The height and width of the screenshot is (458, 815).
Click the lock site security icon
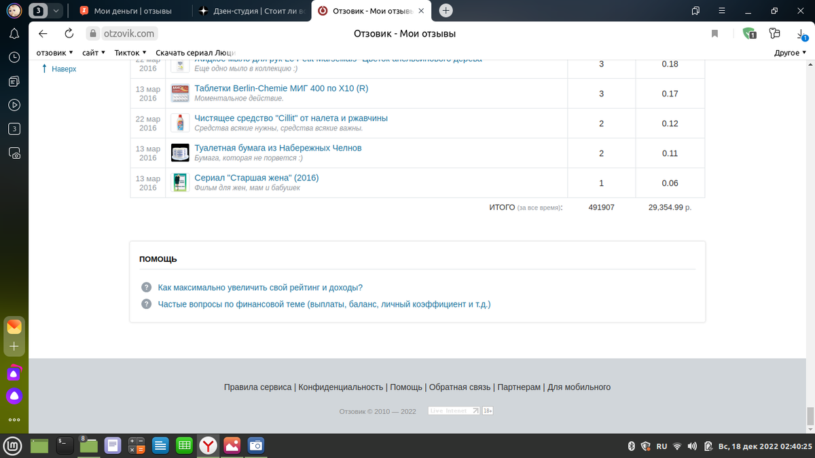(94, 33)
